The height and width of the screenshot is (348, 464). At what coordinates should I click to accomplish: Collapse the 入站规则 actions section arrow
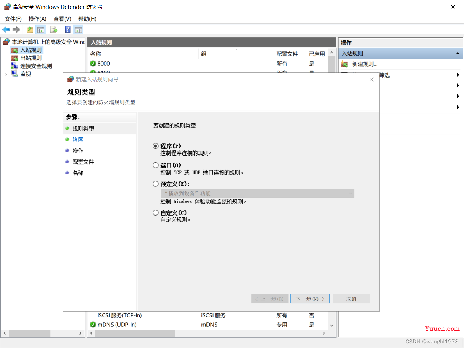458,54
